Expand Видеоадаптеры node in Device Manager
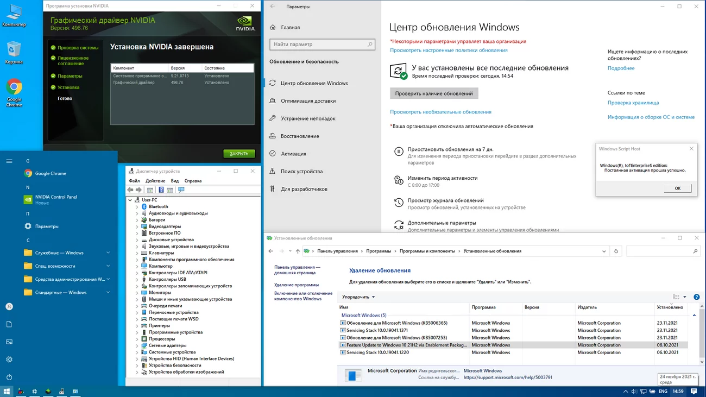Screen dimensions: 706x397 coord(137,226)
